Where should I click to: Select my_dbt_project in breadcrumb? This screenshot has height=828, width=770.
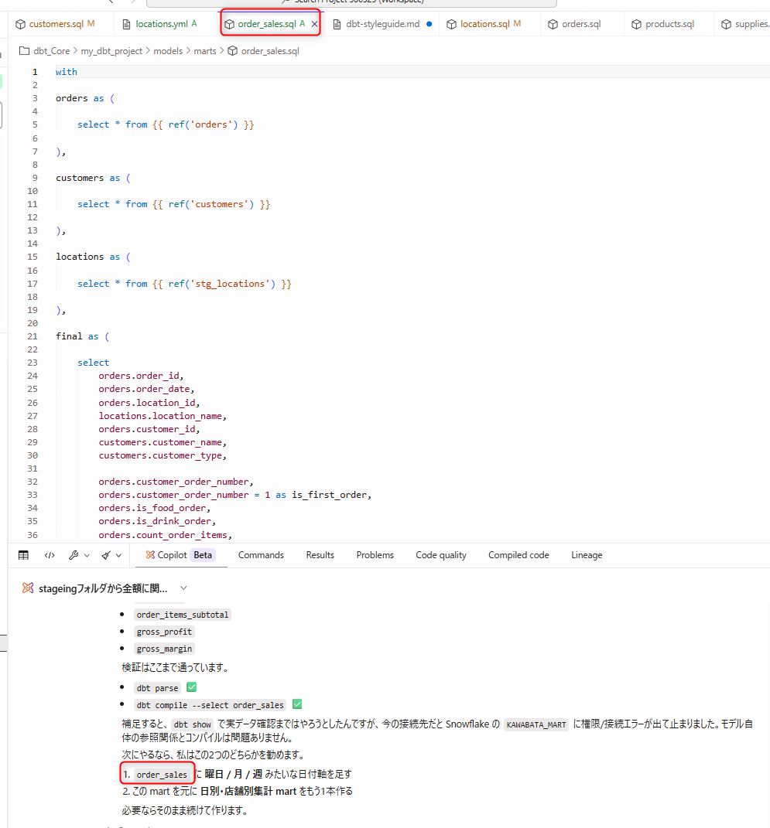111,51
